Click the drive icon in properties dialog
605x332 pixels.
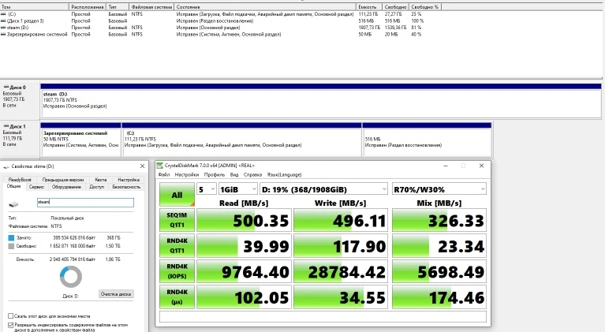coord(13,205)
